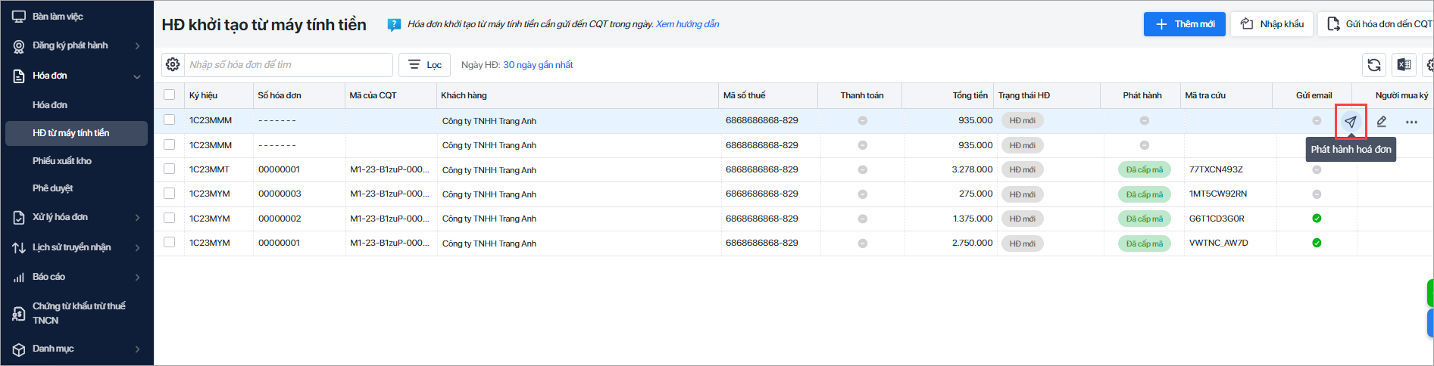Focus the invoice number search field

289,65
